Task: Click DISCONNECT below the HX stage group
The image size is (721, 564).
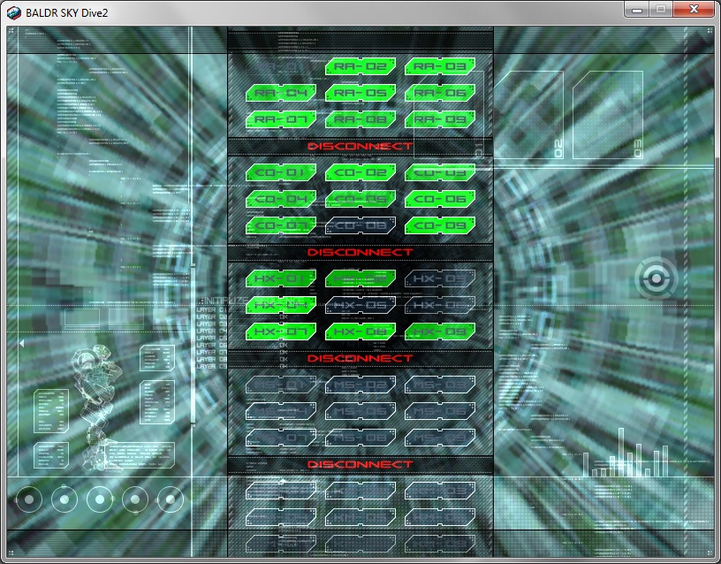Action: [x=360, y=358]
